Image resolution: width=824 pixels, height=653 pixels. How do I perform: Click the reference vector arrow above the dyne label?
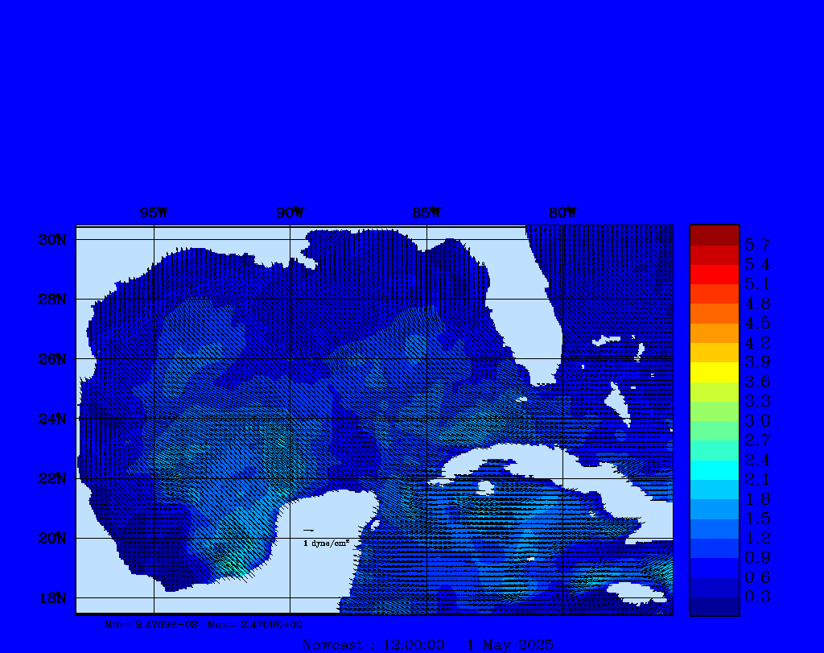coord(308,530)
